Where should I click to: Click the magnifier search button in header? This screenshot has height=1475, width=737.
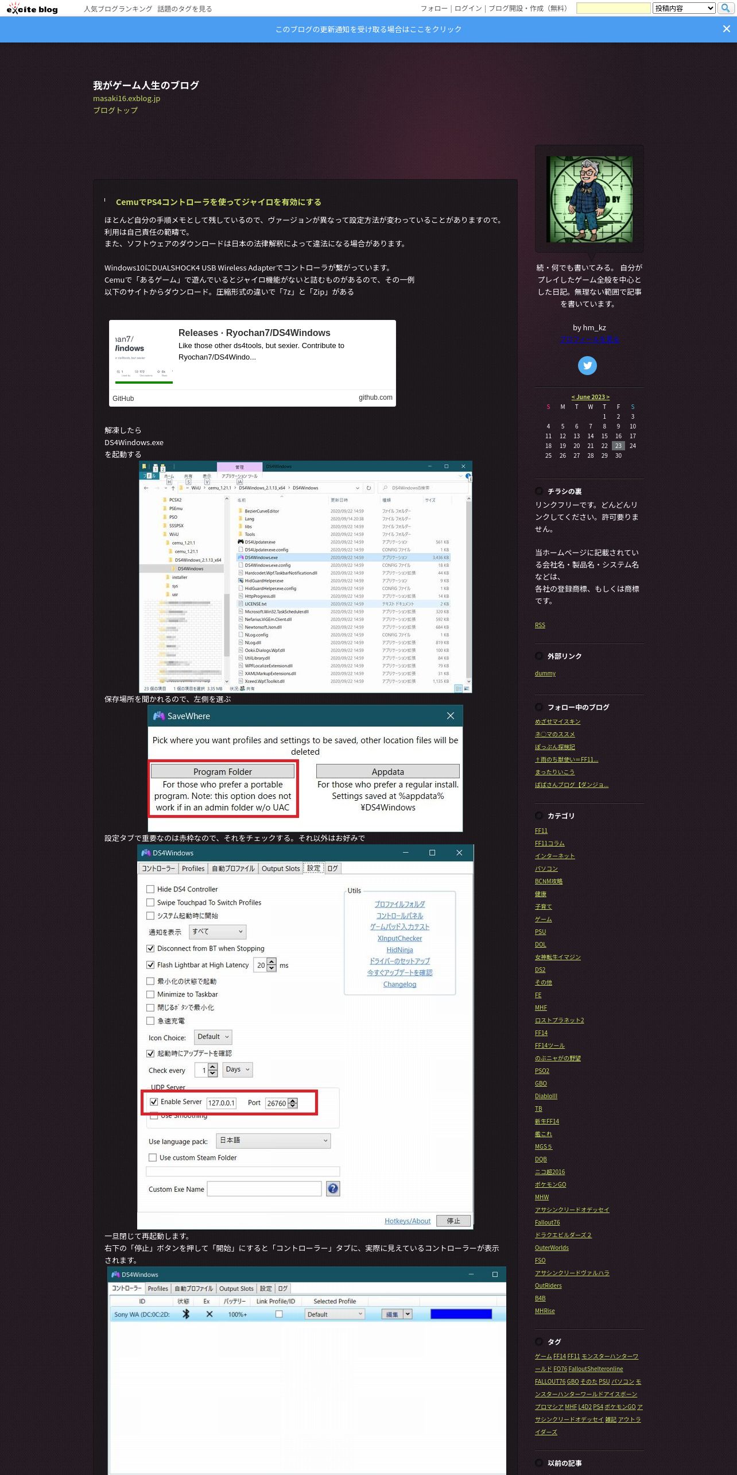pyautogui.click(x=726, y=8)
